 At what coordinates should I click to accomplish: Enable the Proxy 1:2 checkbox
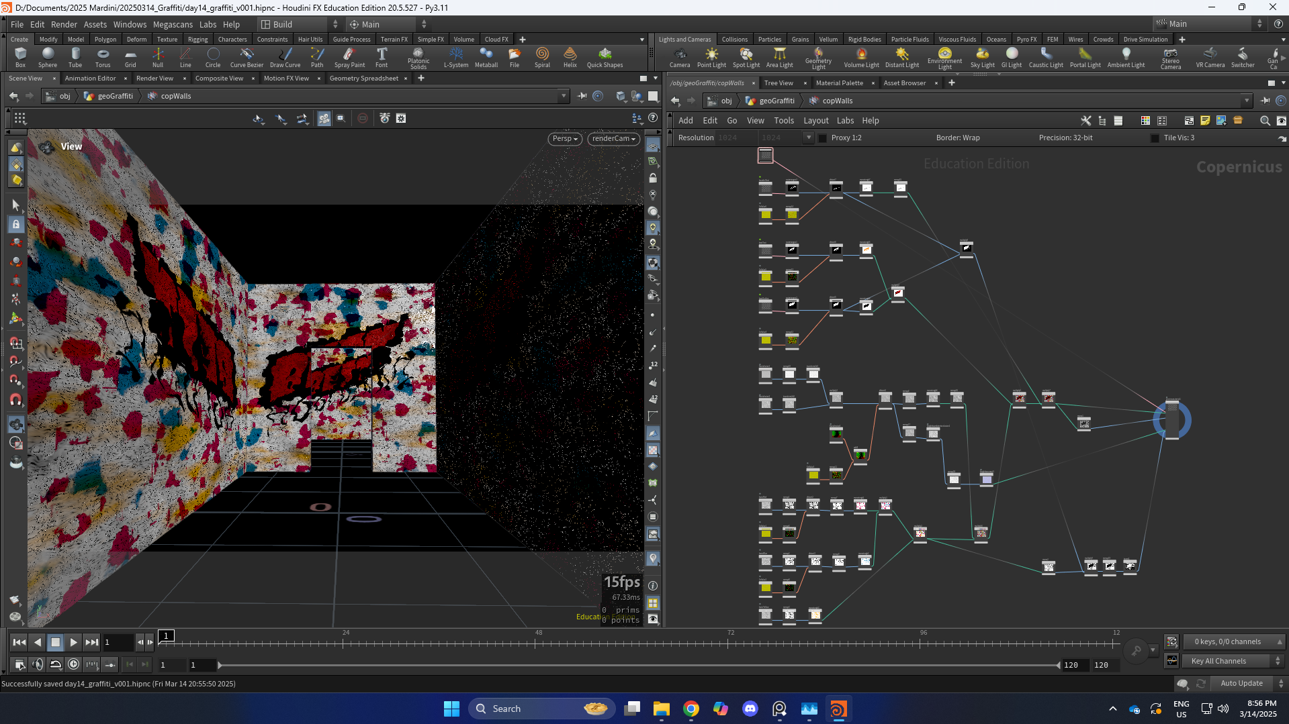[823, 138]
